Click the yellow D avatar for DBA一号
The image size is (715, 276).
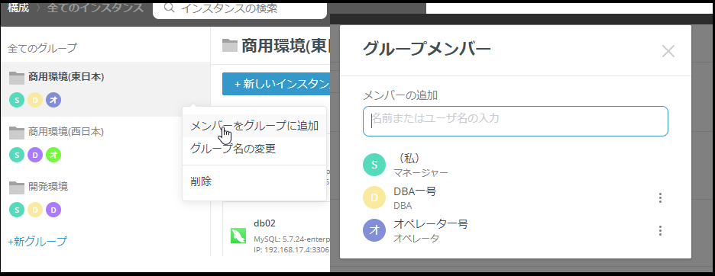point(374,197)
